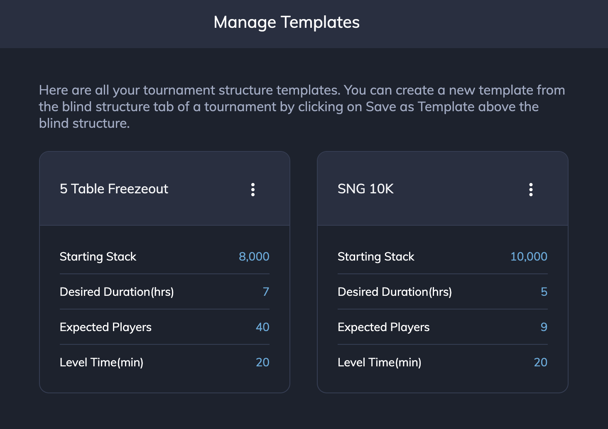
Task: Click the template description paragraph text
Action: (x=302, y=106)
